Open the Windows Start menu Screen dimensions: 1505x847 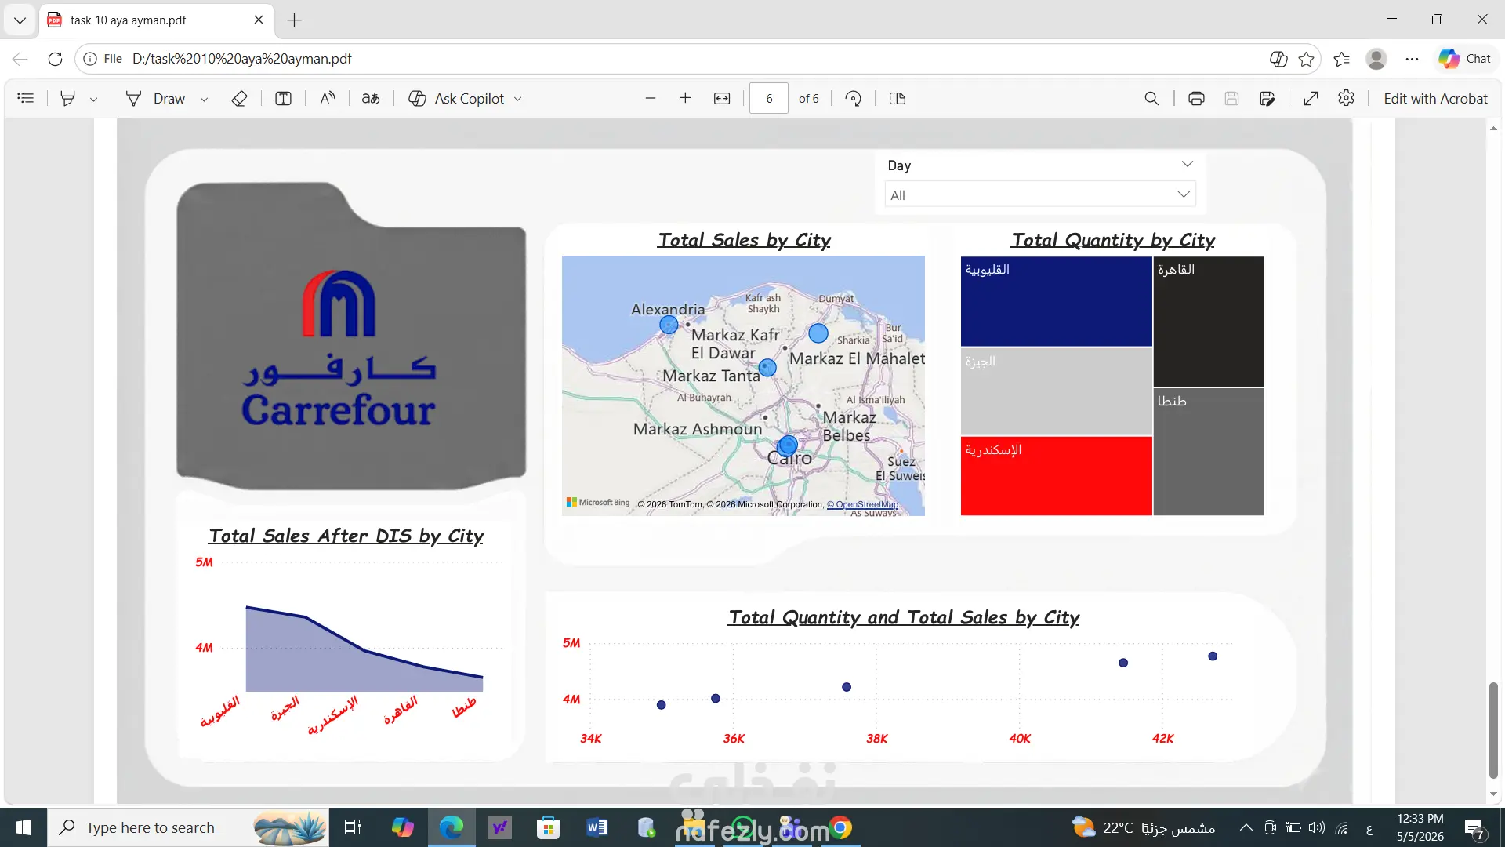pos(24,827)
